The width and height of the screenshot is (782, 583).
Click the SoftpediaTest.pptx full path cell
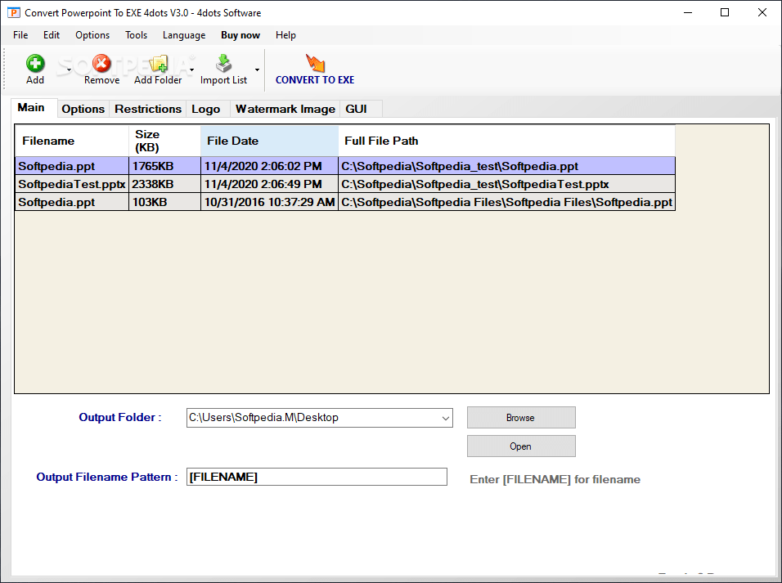[x=506, y=184]
